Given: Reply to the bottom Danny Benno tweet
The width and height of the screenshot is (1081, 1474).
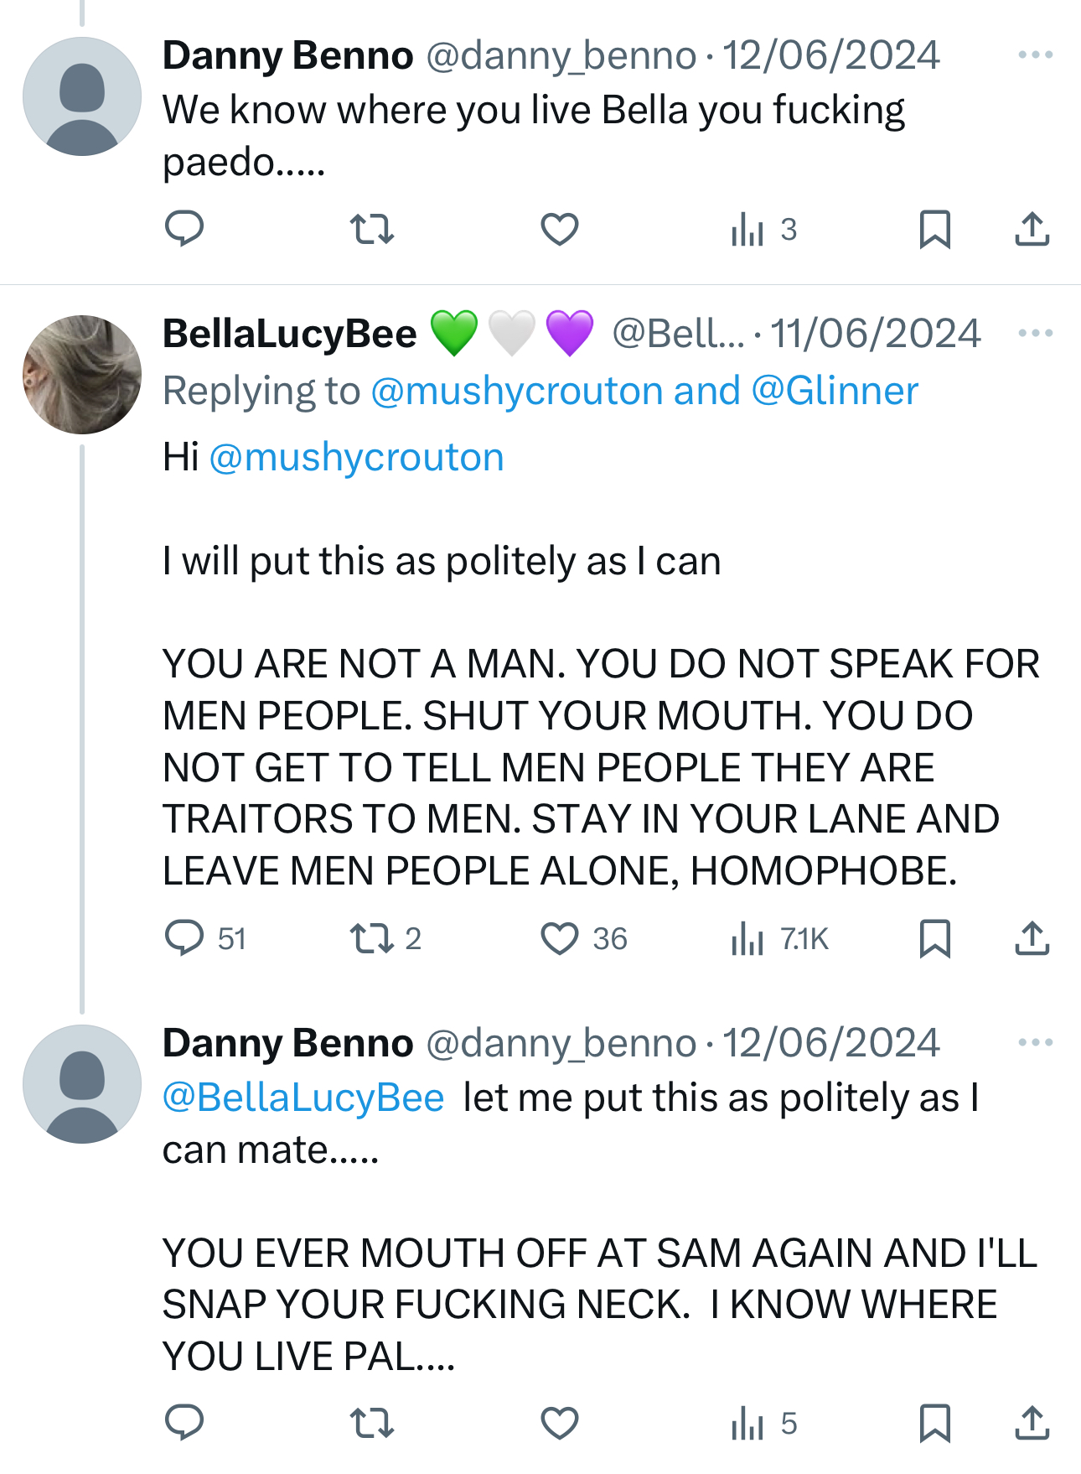Looking at the screenshot, I should click(184, 1423).
